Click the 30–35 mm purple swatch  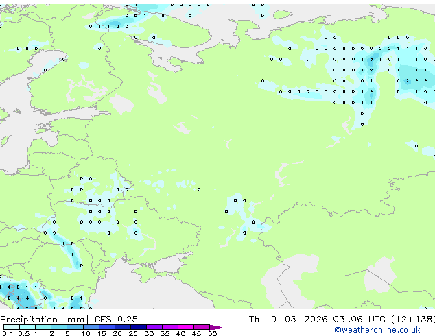[x=154, y=327]
